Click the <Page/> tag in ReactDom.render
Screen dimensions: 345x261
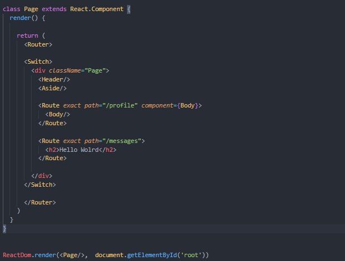tap(72, 255)
